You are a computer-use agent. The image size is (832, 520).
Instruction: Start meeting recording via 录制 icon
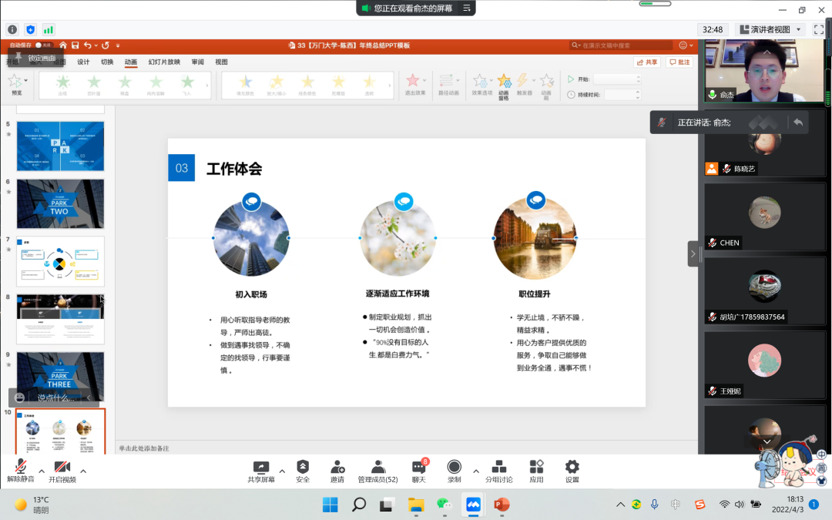point(454,471)
